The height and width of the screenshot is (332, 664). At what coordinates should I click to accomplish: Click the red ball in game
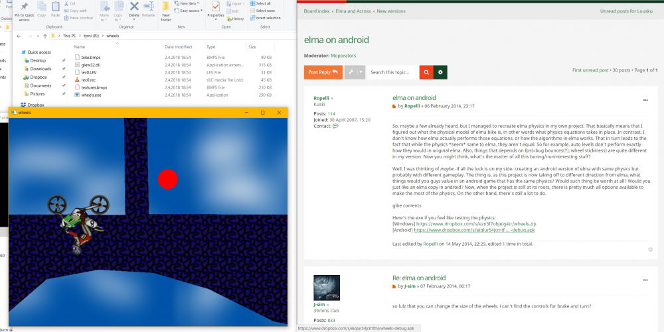point(167,178)
